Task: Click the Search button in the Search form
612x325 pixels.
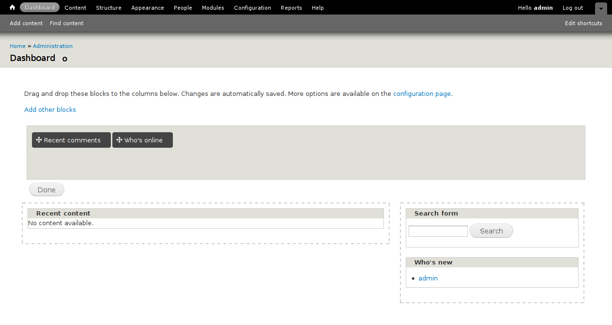Action: click(491, 231)
